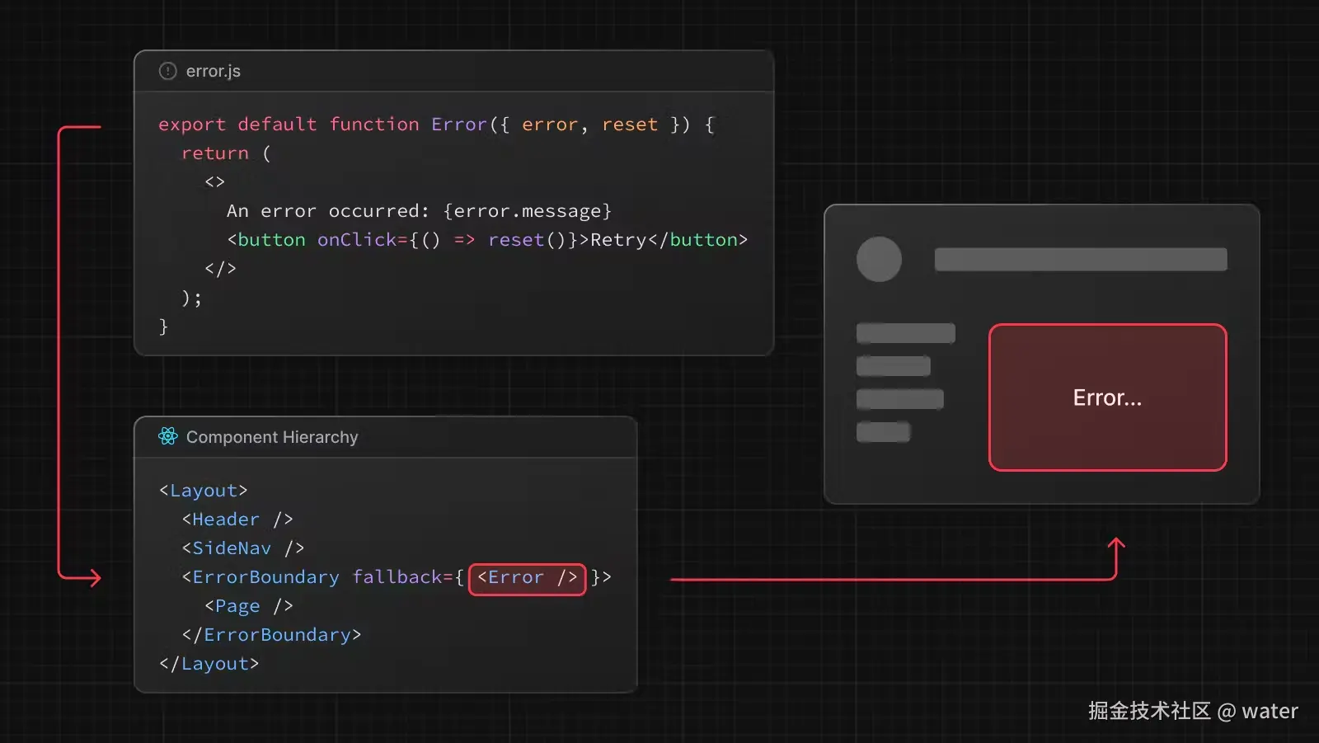Click the error.js file warning icon
This screenshot has height=743, width=1319.
(x=167, y=71)
